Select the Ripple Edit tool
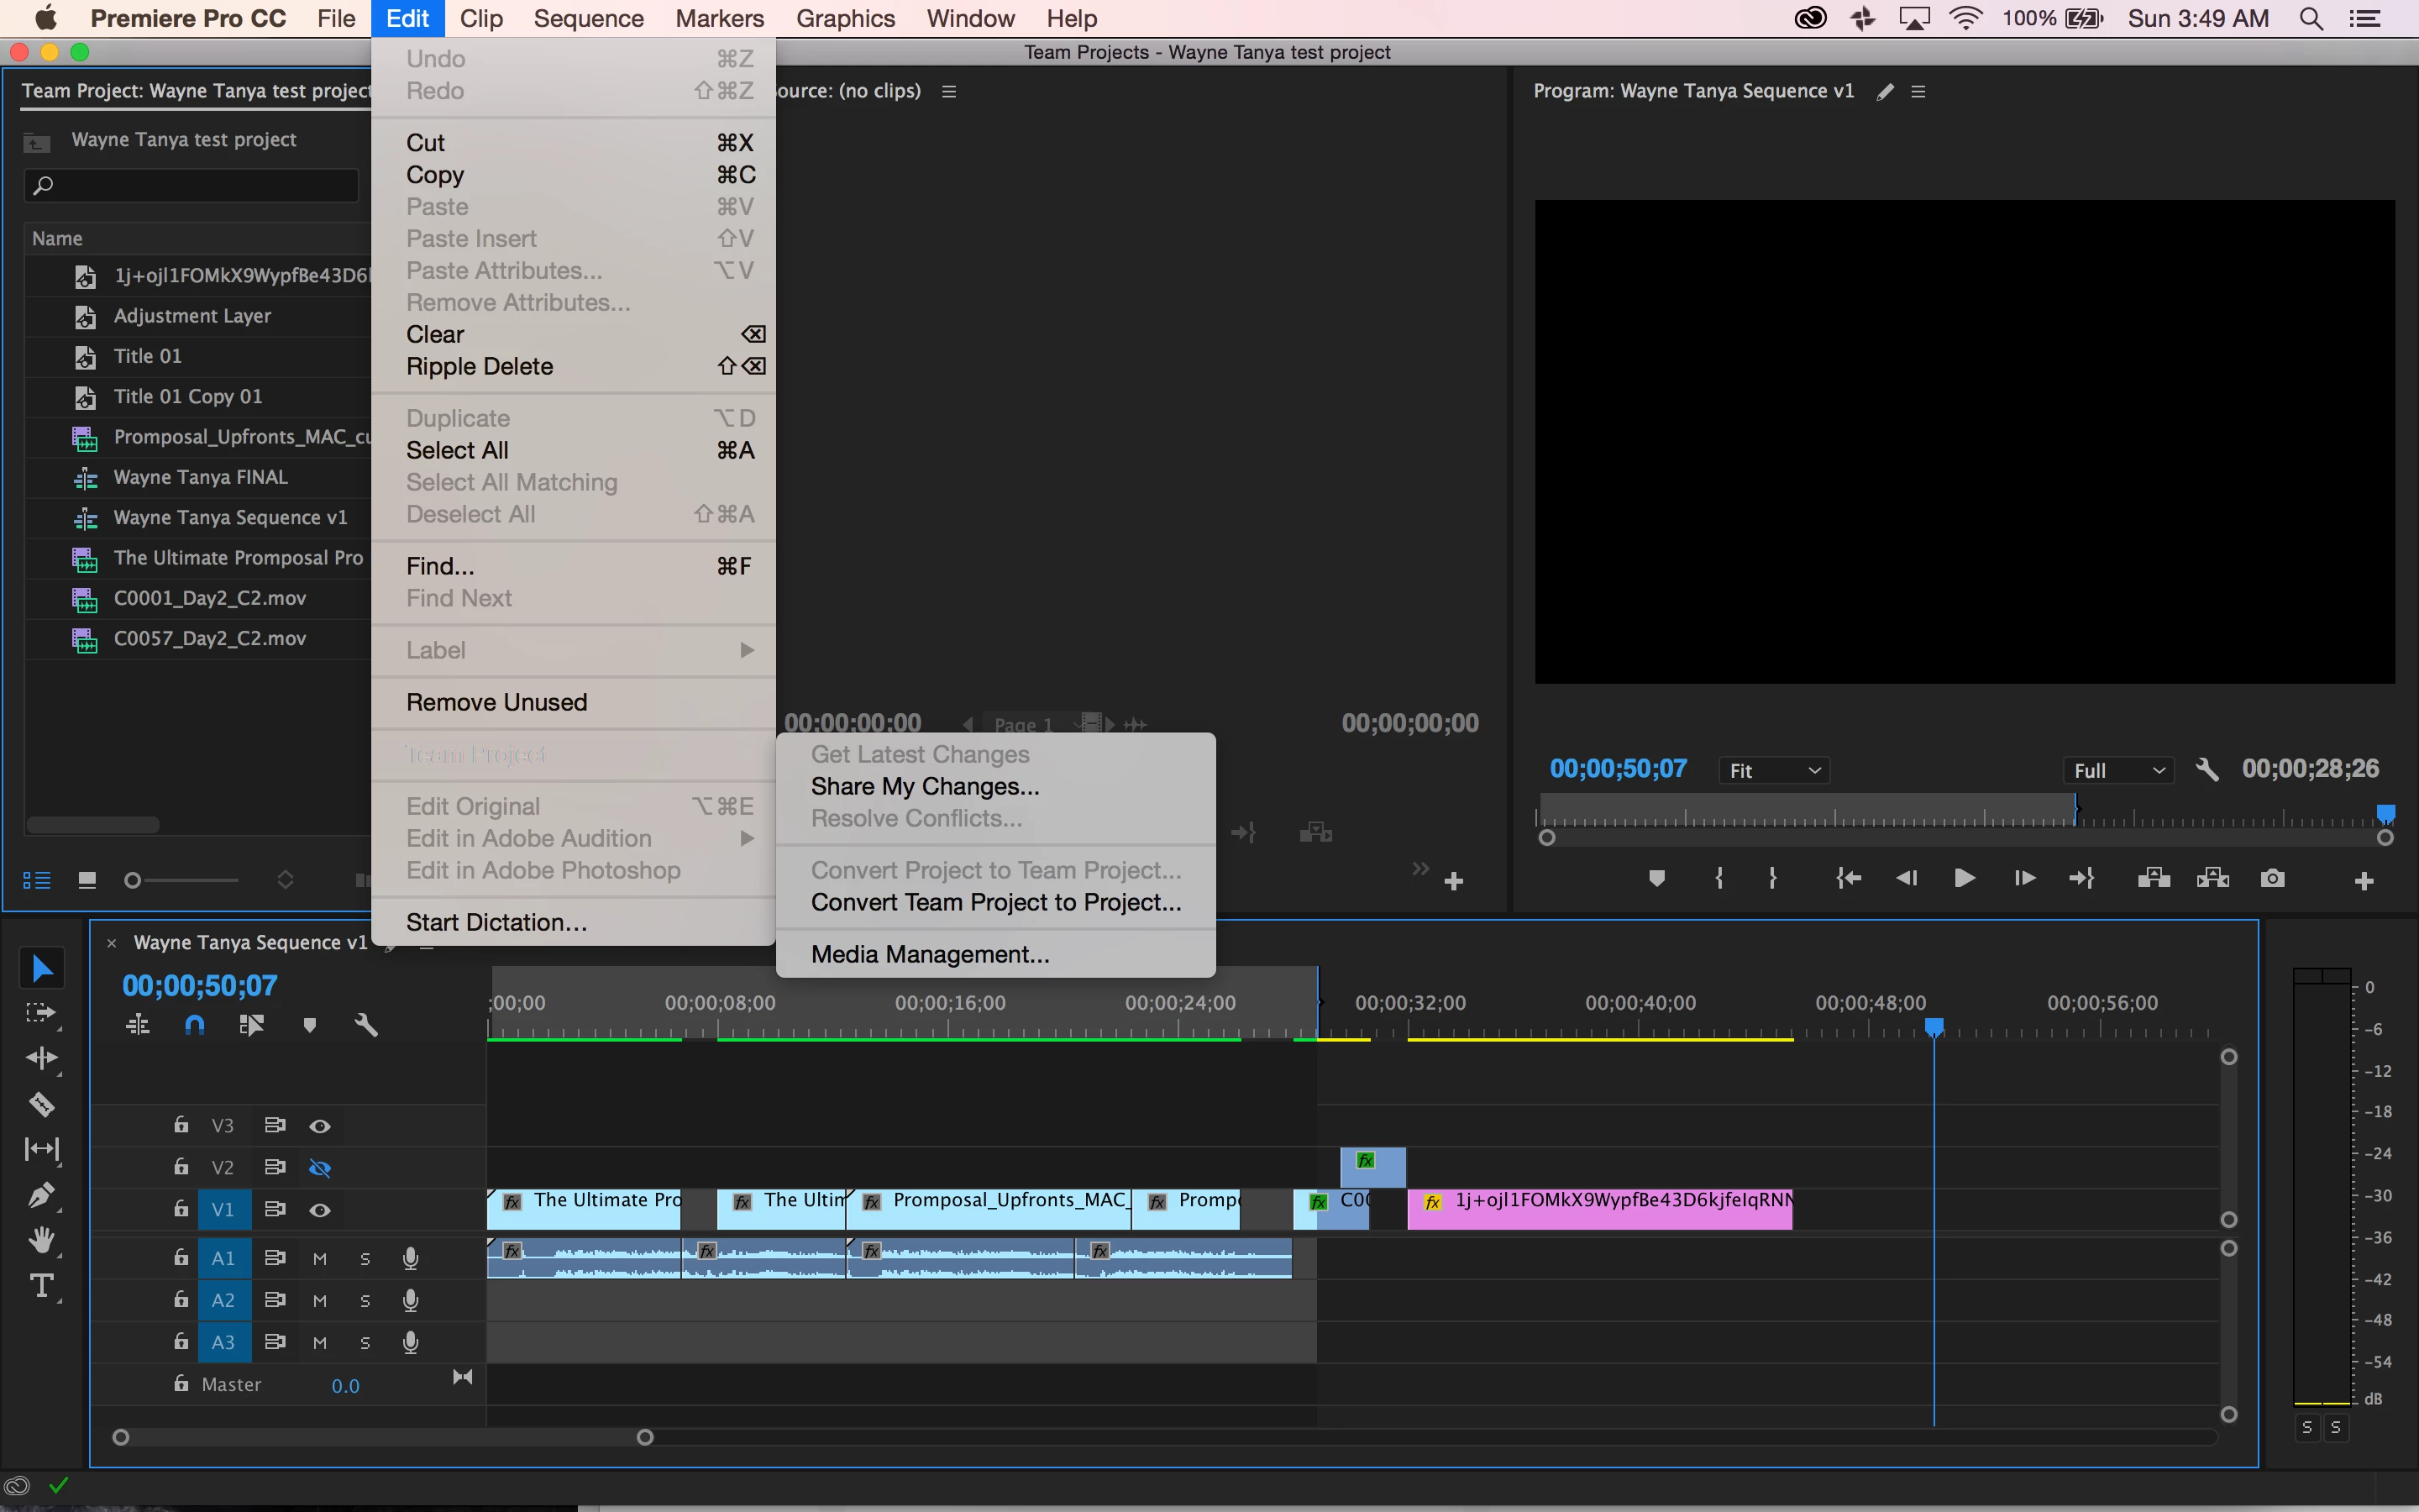Image resolution: width=2419 pixels, height=1512 pixels. pos(41,1058)
